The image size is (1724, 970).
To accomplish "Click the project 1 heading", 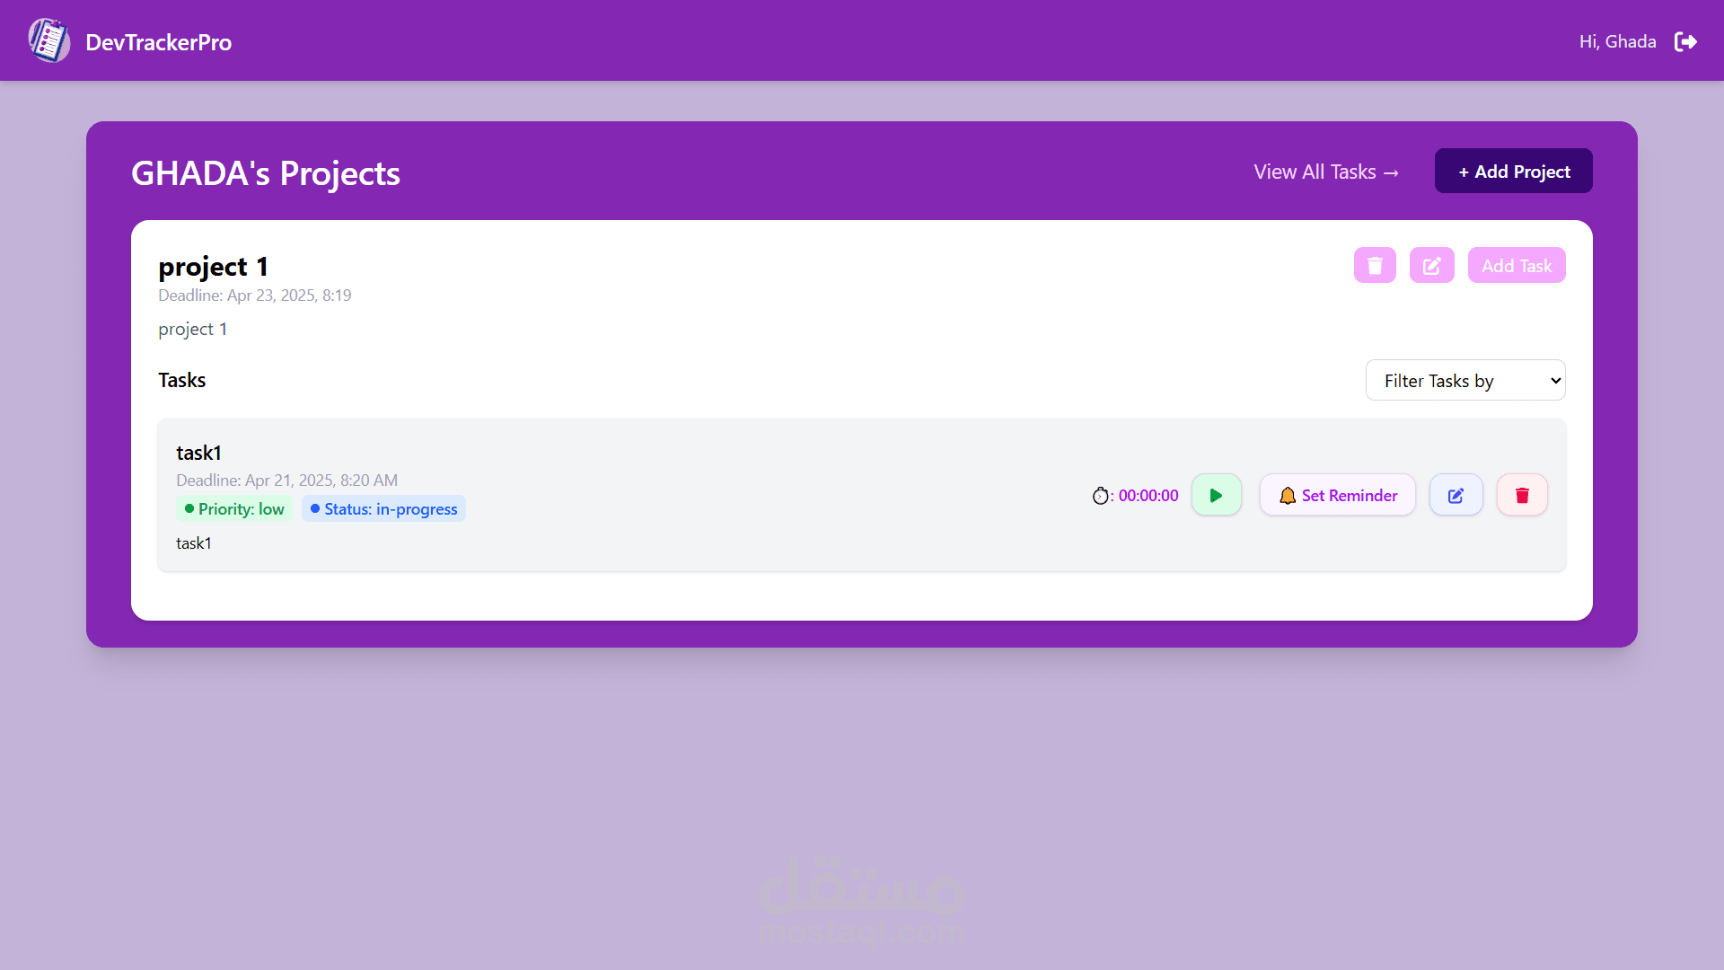I will (213, 267).
